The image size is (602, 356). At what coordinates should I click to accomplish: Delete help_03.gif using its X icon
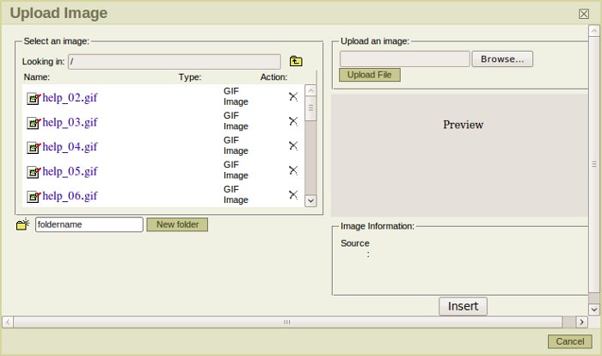coord(293,121)
